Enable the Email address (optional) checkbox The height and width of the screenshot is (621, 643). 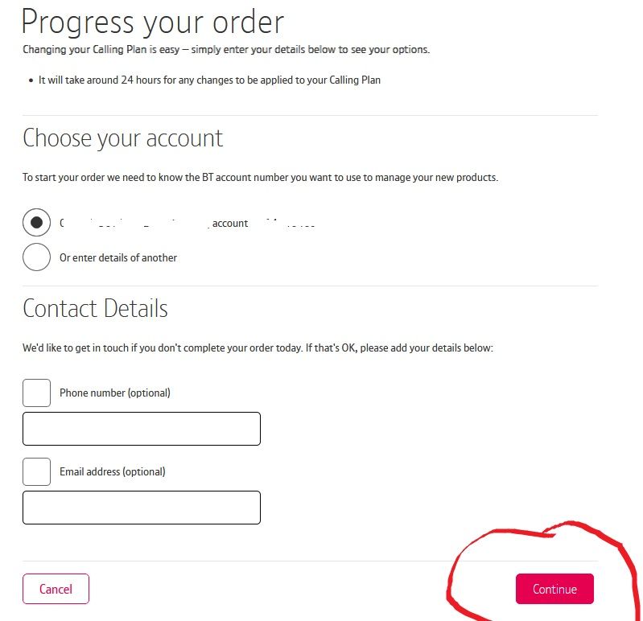(36, 471)
